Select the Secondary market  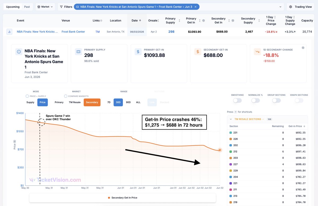point(92,102)
